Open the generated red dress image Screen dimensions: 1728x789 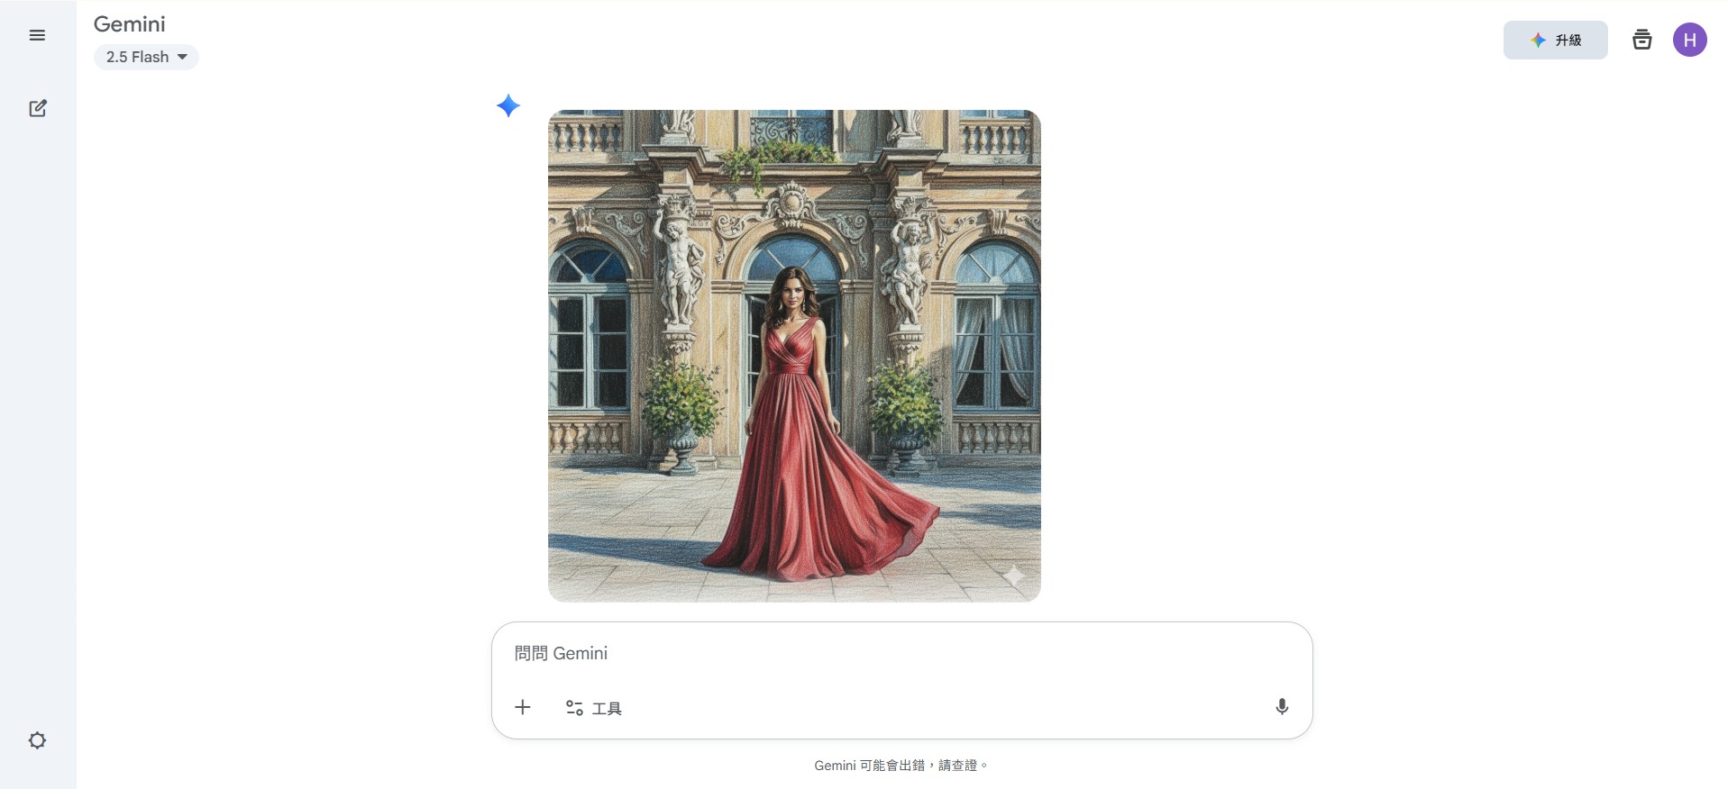(x=794, y=356)
